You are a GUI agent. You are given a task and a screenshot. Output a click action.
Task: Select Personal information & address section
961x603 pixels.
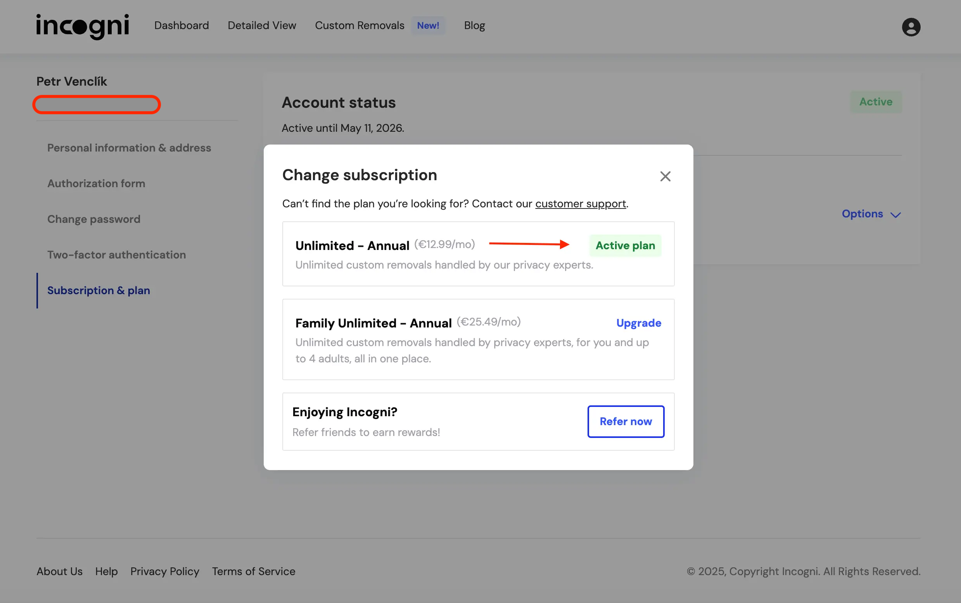tap(129, 148)
